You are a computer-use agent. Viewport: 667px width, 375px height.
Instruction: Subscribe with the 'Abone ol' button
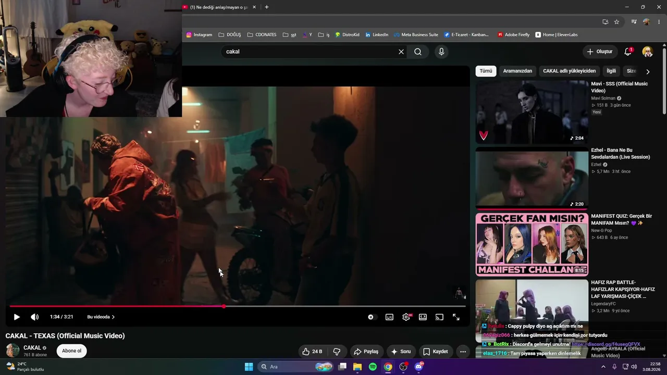click(72, 351)
